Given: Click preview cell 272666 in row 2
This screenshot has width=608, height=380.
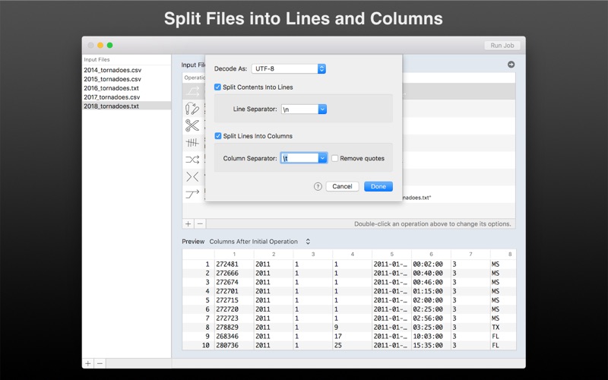Looking at the screenshot, I should point(227,273).
